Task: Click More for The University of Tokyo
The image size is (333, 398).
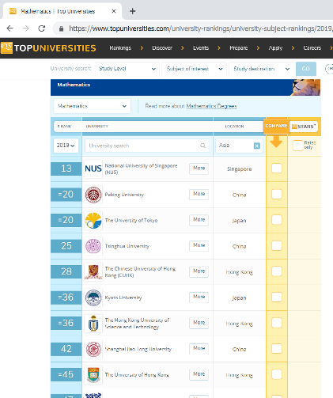Action: 199,220
